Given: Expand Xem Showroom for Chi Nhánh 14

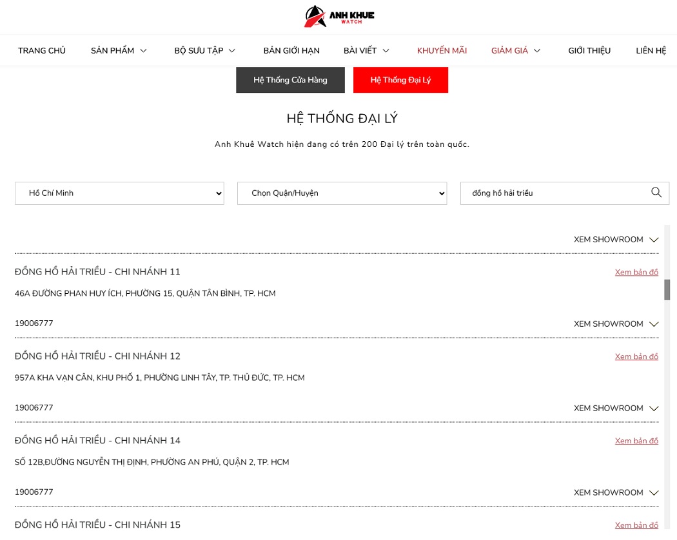Looking at the screenshot, I should point(616,492).
